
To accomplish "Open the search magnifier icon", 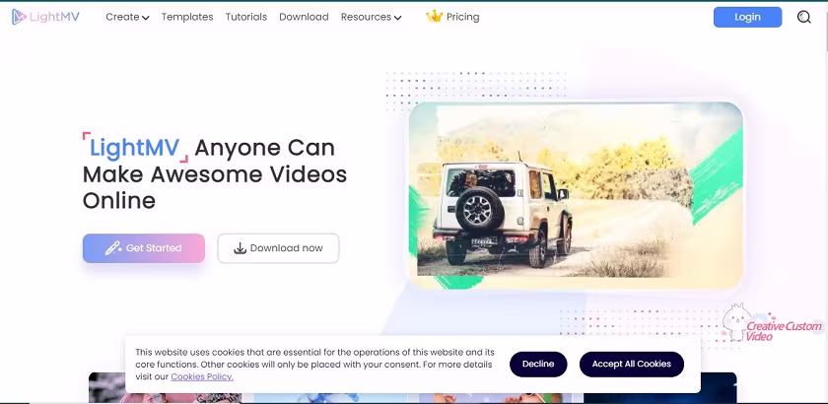I will tap(803, 18).
